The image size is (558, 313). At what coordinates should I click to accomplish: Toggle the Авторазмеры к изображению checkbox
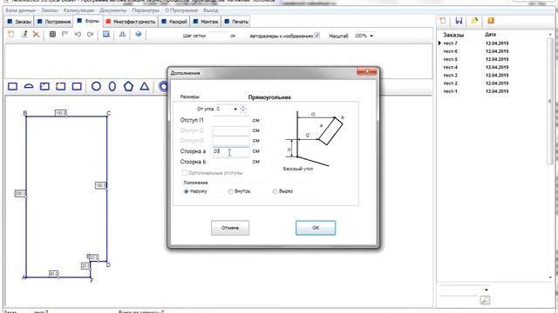tap(316, 36)
